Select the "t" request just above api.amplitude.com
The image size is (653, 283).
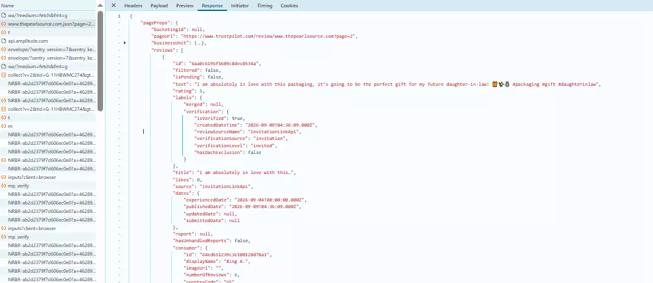[48, 32]
